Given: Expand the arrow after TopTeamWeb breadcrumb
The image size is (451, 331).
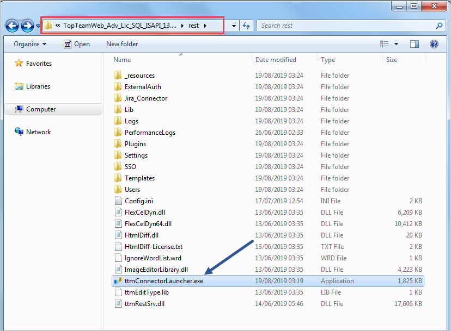Looking at the screenshot, I should tap(182, 26).
